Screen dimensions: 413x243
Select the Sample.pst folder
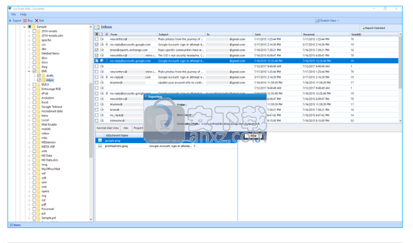point(49,218)
